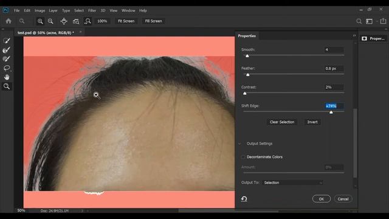Click the 50% zoom field in status bar

pos(21,210)
